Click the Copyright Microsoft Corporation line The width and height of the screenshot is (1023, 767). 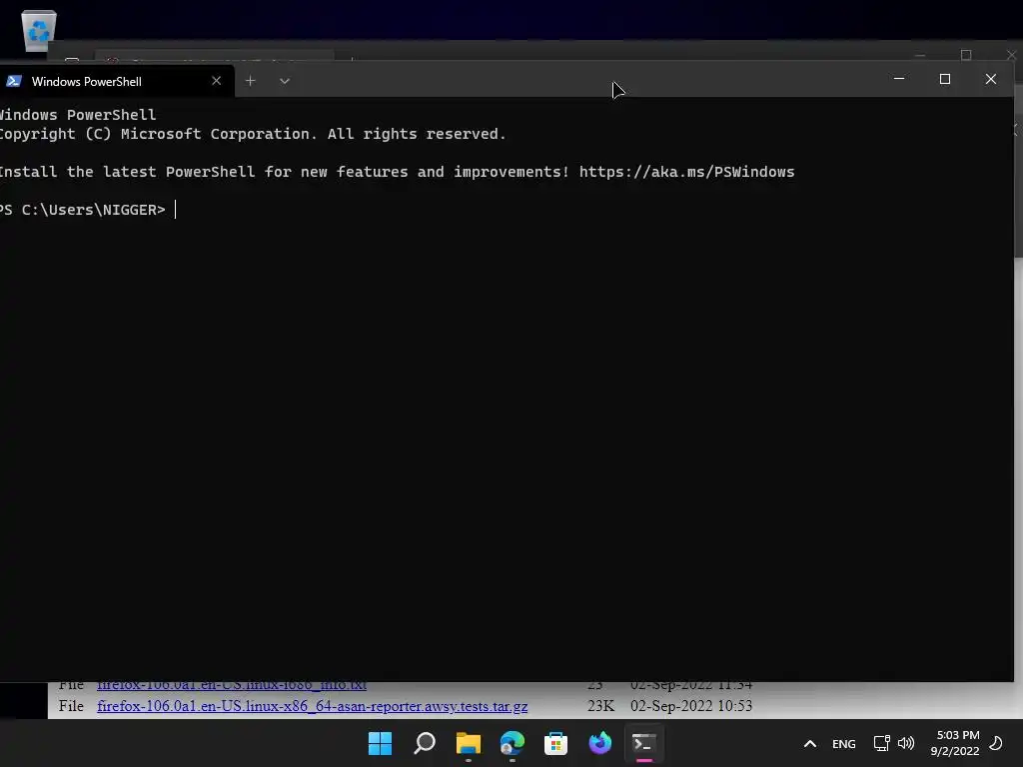point(253,134)
